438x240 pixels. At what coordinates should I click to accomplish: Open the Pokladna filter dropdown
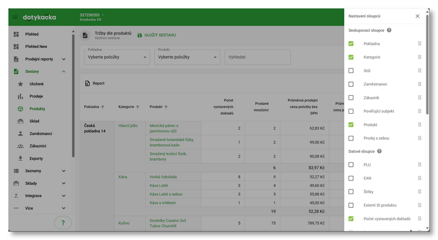(x=117, y=57)
